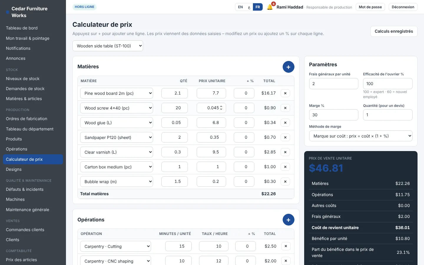The width and height of the screenshot is (424, 265).
Task: Switch language to Arabic
Action: (249, 7)
